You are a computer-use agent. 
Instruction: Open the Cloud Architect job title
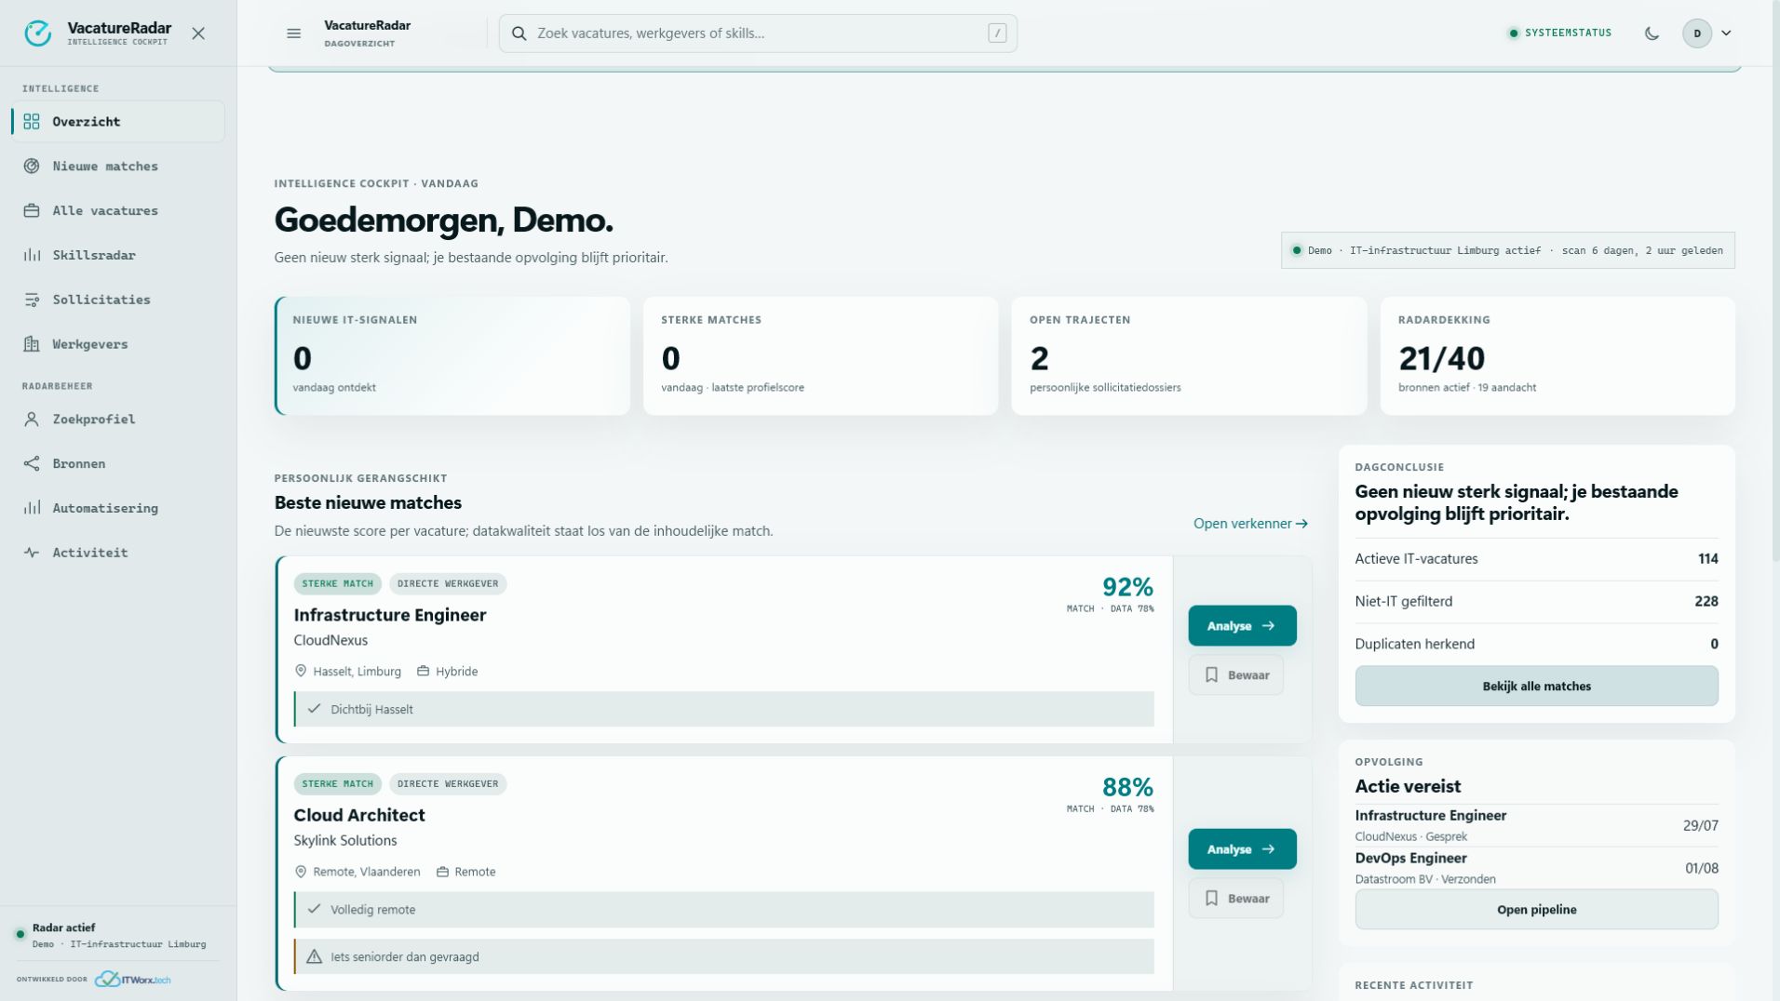(359, 815)
